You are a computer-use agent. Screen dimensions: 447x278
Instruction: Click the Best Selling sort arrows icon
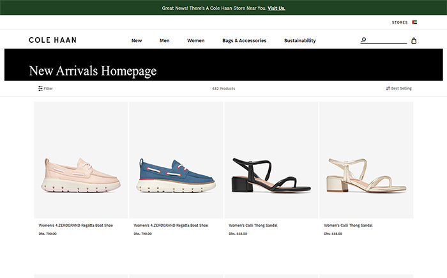(x=388, y=88)
